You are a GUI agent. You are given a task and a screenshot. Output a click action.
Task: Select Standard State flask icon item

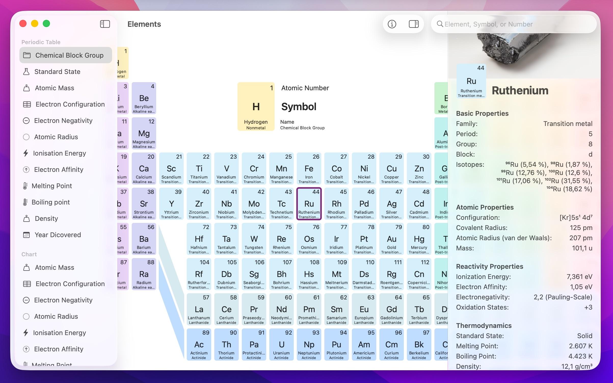[66, 72]
